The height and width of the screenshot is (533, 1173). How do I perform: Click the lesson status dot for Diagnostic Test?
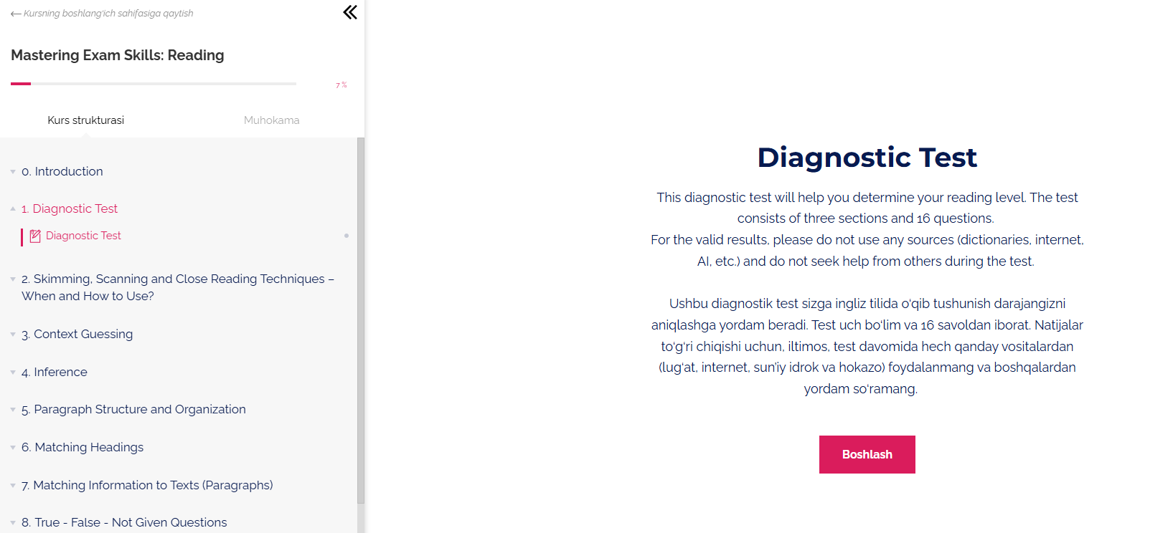point(347,236)
